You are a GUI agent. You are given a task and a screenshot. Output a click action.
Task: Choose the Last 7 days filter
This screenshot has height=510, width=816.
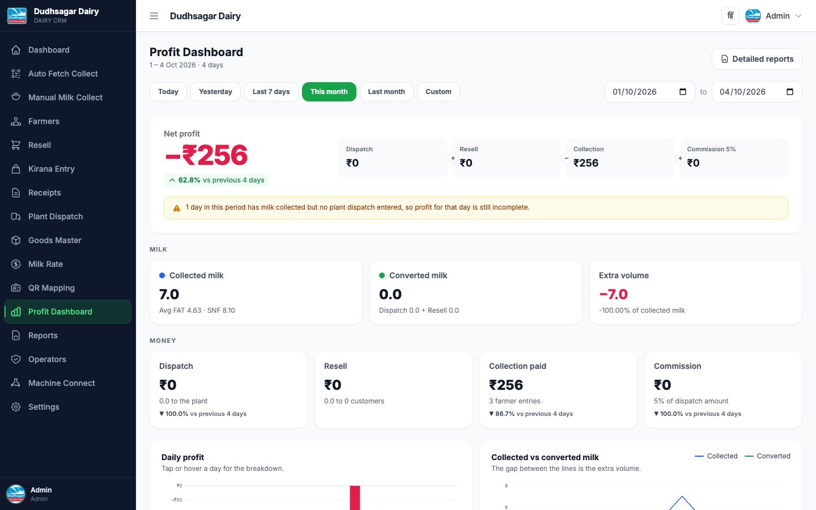[271, 92]
